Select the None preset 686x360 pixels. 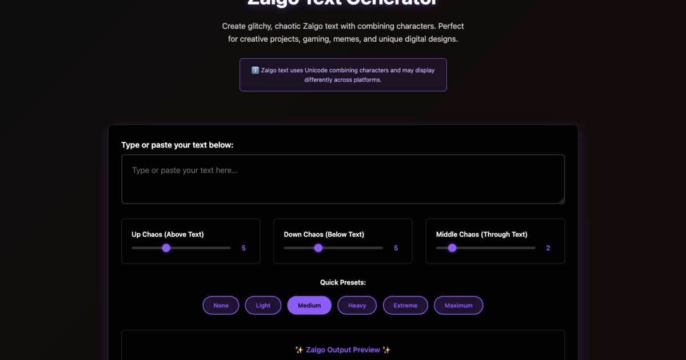pyautogui.click(x=221, y=305)
